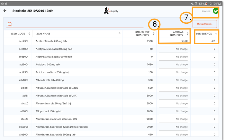Tap the Android status bar image icon

click(x=3, y=3)
